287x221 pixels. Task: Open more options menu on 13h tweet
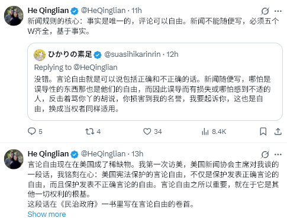tap(278, 155)
